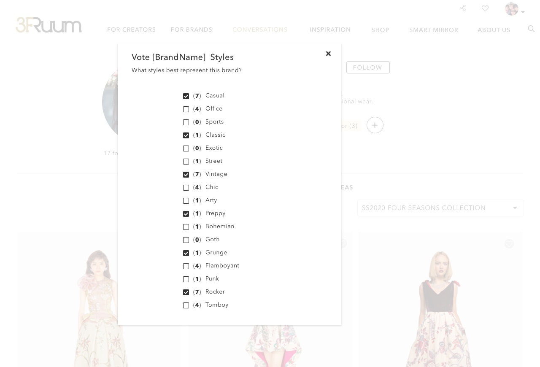This screenshot has height=367, width=540.
Task: Open the For Creators menu
Action: coord(132,30)
